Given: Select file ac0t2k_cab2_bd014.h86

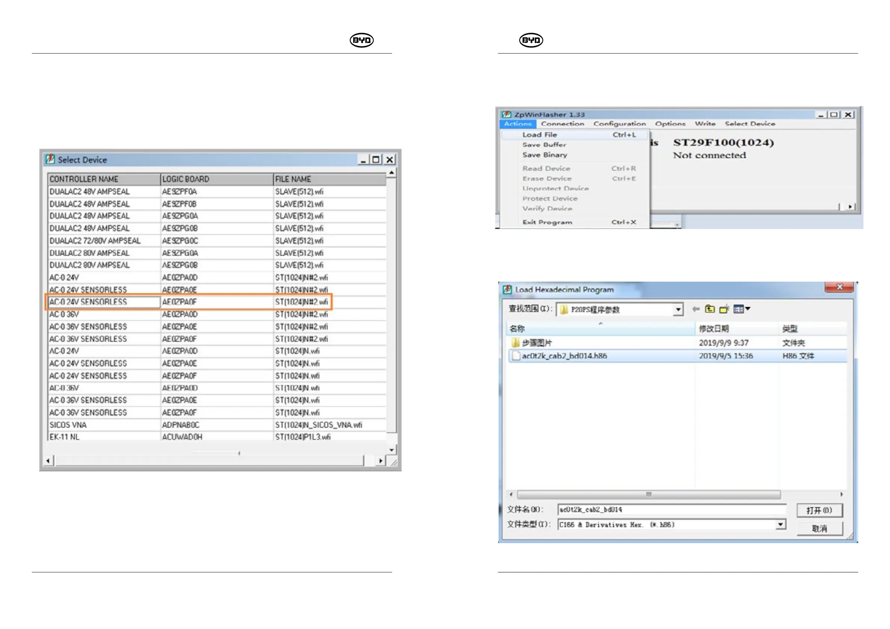Looking at the screenshot, I should tap(564, 356).
